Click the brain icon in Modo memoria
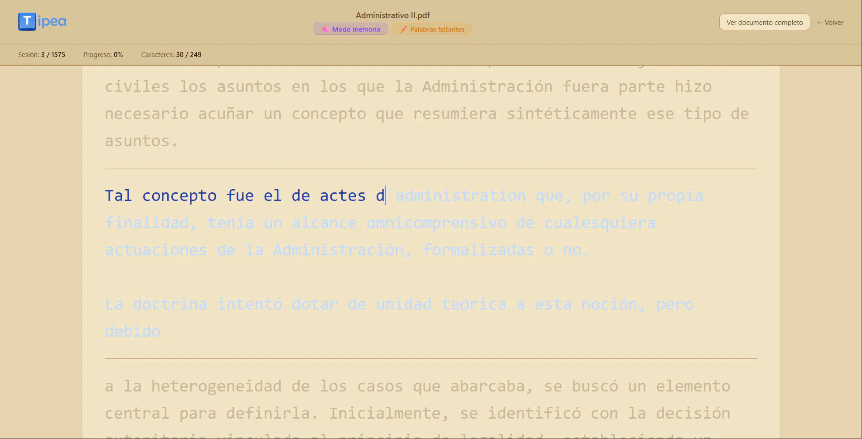Image resolution: width=862 pixels, height=439 pixels. 325,29
